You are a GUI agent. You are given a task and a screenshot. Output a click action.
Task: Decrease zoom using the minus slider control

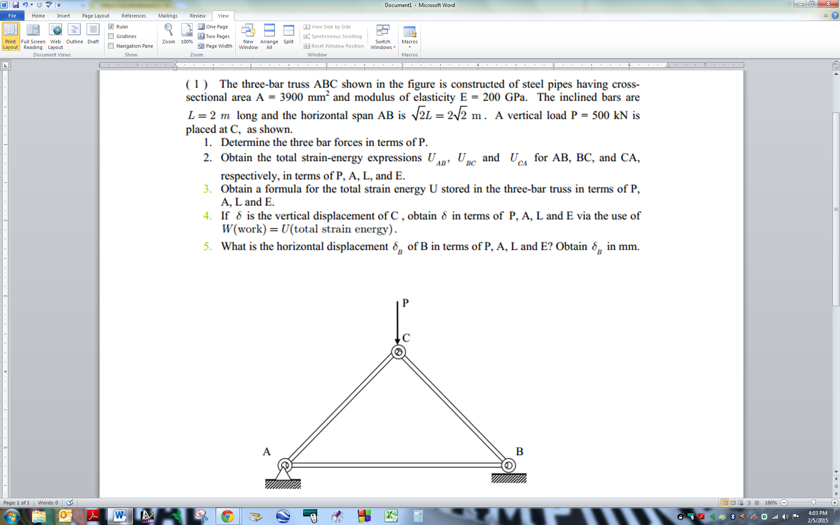click(x=784, y=502)
